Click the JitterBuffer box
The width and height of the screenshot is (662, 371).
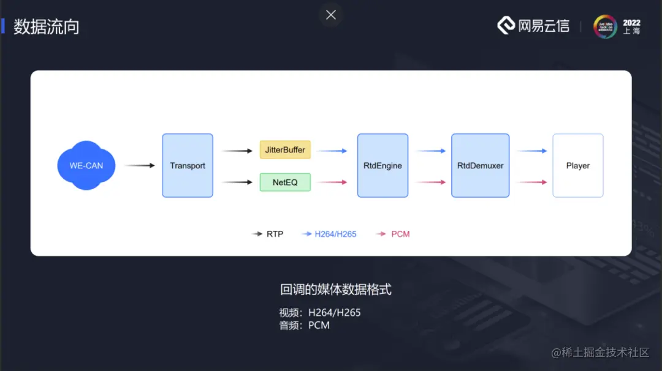(285, 149)
